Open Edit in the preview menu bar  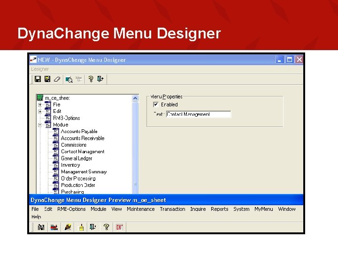pos(48,209)
